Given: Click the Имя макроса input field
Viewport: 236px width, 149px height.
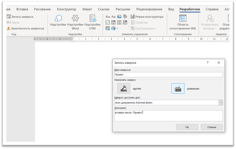Looking at the screenshot, I should (169, 75).
